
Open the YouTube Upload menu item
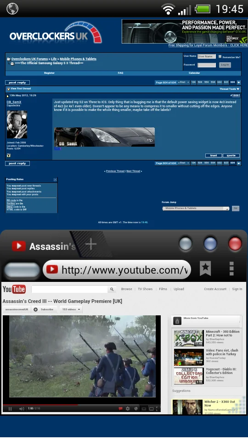(x=179, y=289)
